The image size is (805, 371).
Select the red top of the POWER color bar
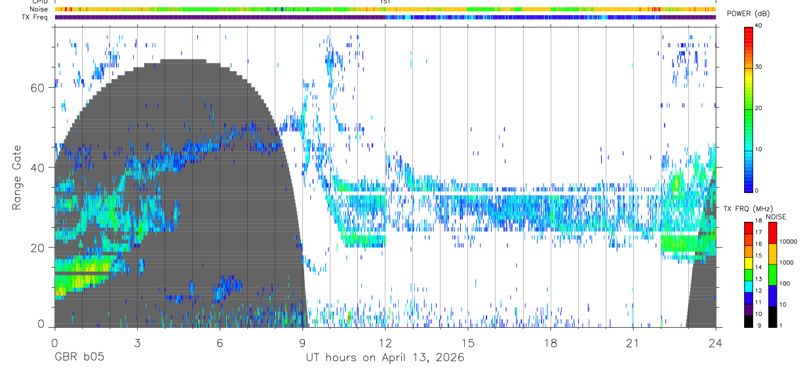(x=748, y=36)
